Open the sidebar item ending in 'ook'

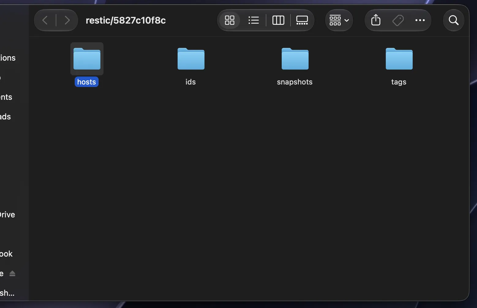pyautogui.click(x=6, y=254)
